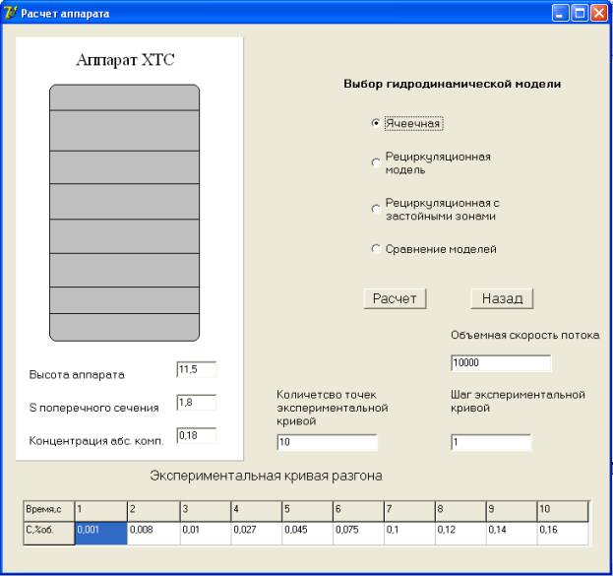The width and height of the screenshot is (613, 576).
Task: Select Рециркуляционная с застойными зонами option
Action: click(376, 209)
